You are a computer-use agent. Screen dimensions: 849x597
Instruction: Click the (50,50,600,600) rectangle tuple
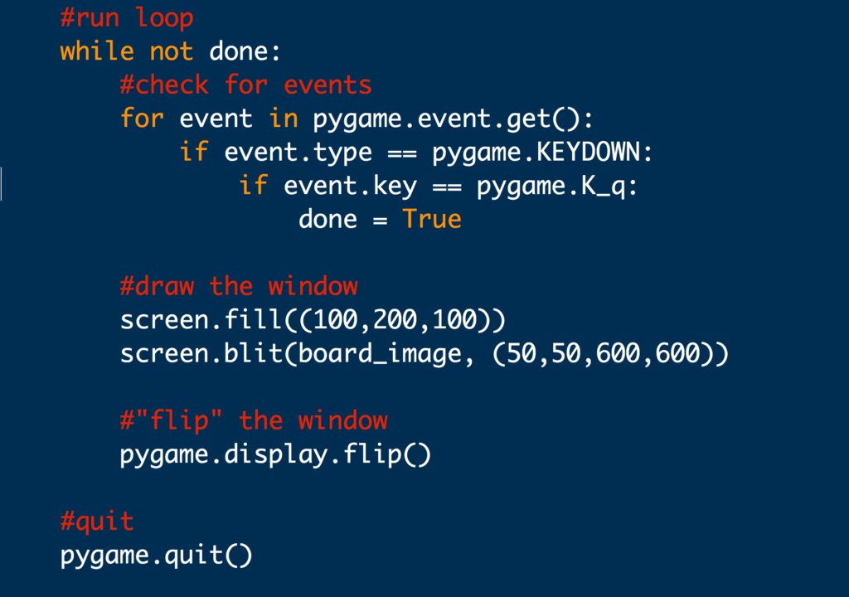(604, 354)
